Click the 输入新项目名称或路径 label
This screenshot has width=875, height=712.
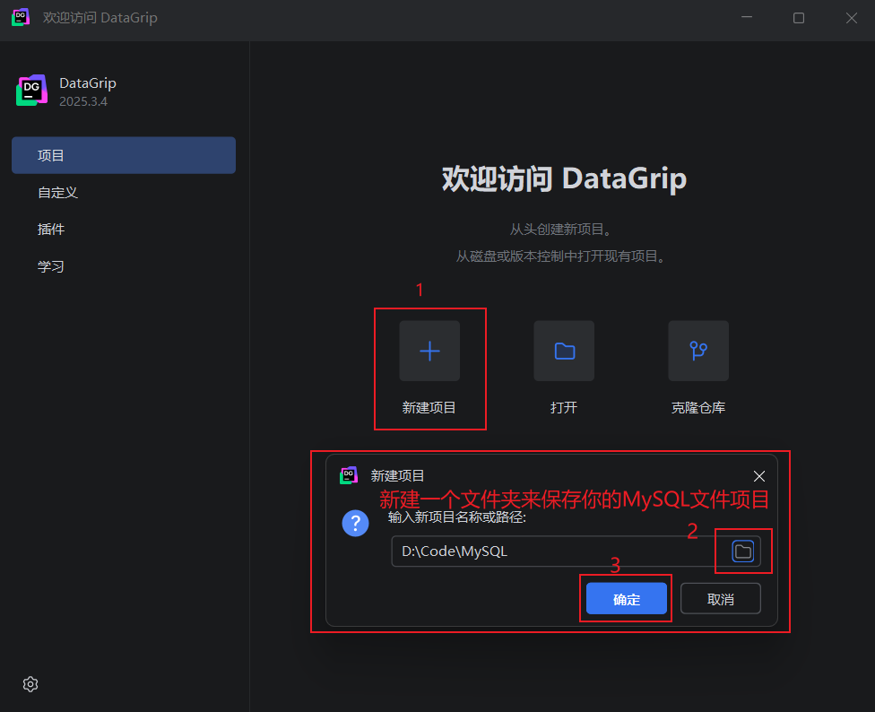pyautogui.click(x=457, y=517)
